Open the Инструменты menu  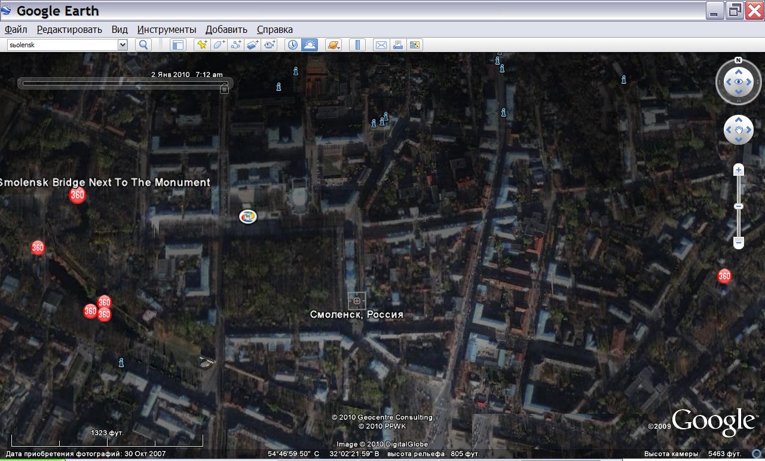(x=167, y=29)
